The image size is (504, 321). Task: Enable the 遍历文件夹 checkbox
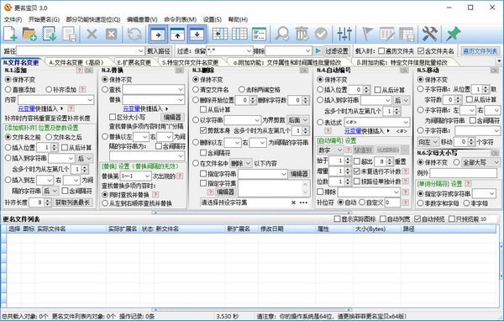[x=381, y=50]
